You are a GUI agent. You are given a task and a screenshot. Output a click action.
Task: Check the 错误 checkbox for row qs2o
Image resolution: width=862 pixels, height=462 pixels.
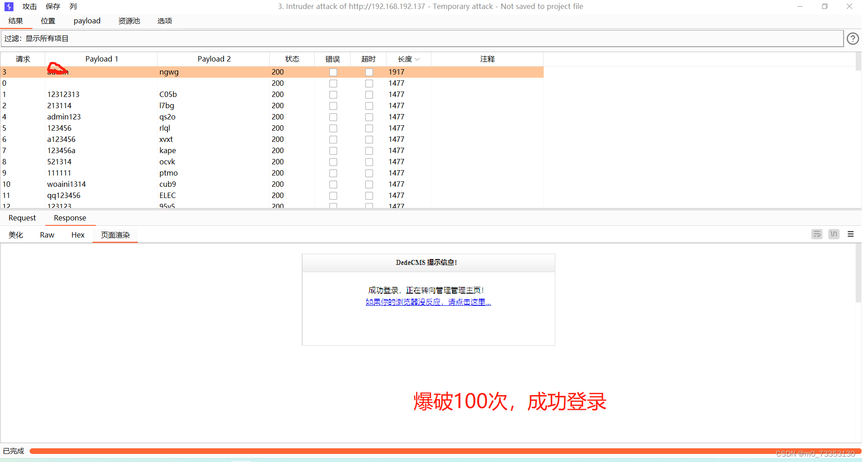click(x=333, y=117)
